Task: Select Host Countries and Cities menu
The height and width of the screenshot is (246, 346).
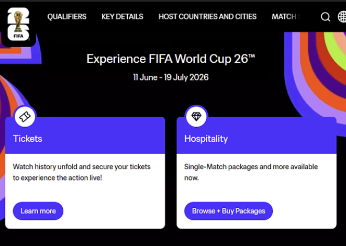Action: pos(207,17)
